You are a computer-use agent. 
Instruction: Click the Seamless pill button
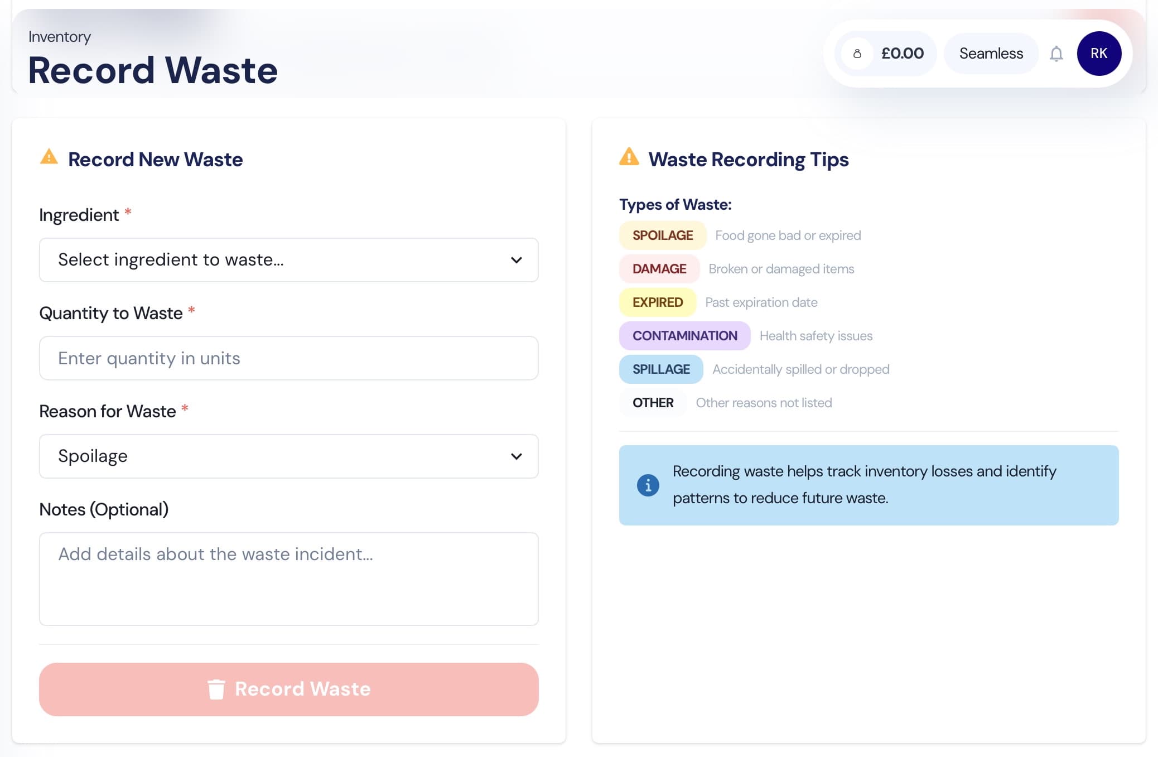(x=991, y=54)
